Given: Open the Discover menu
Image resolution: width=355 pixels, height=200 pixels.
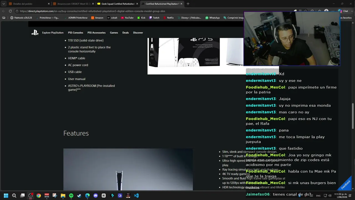Looking at the screenshot, I should tap(138, 32).
